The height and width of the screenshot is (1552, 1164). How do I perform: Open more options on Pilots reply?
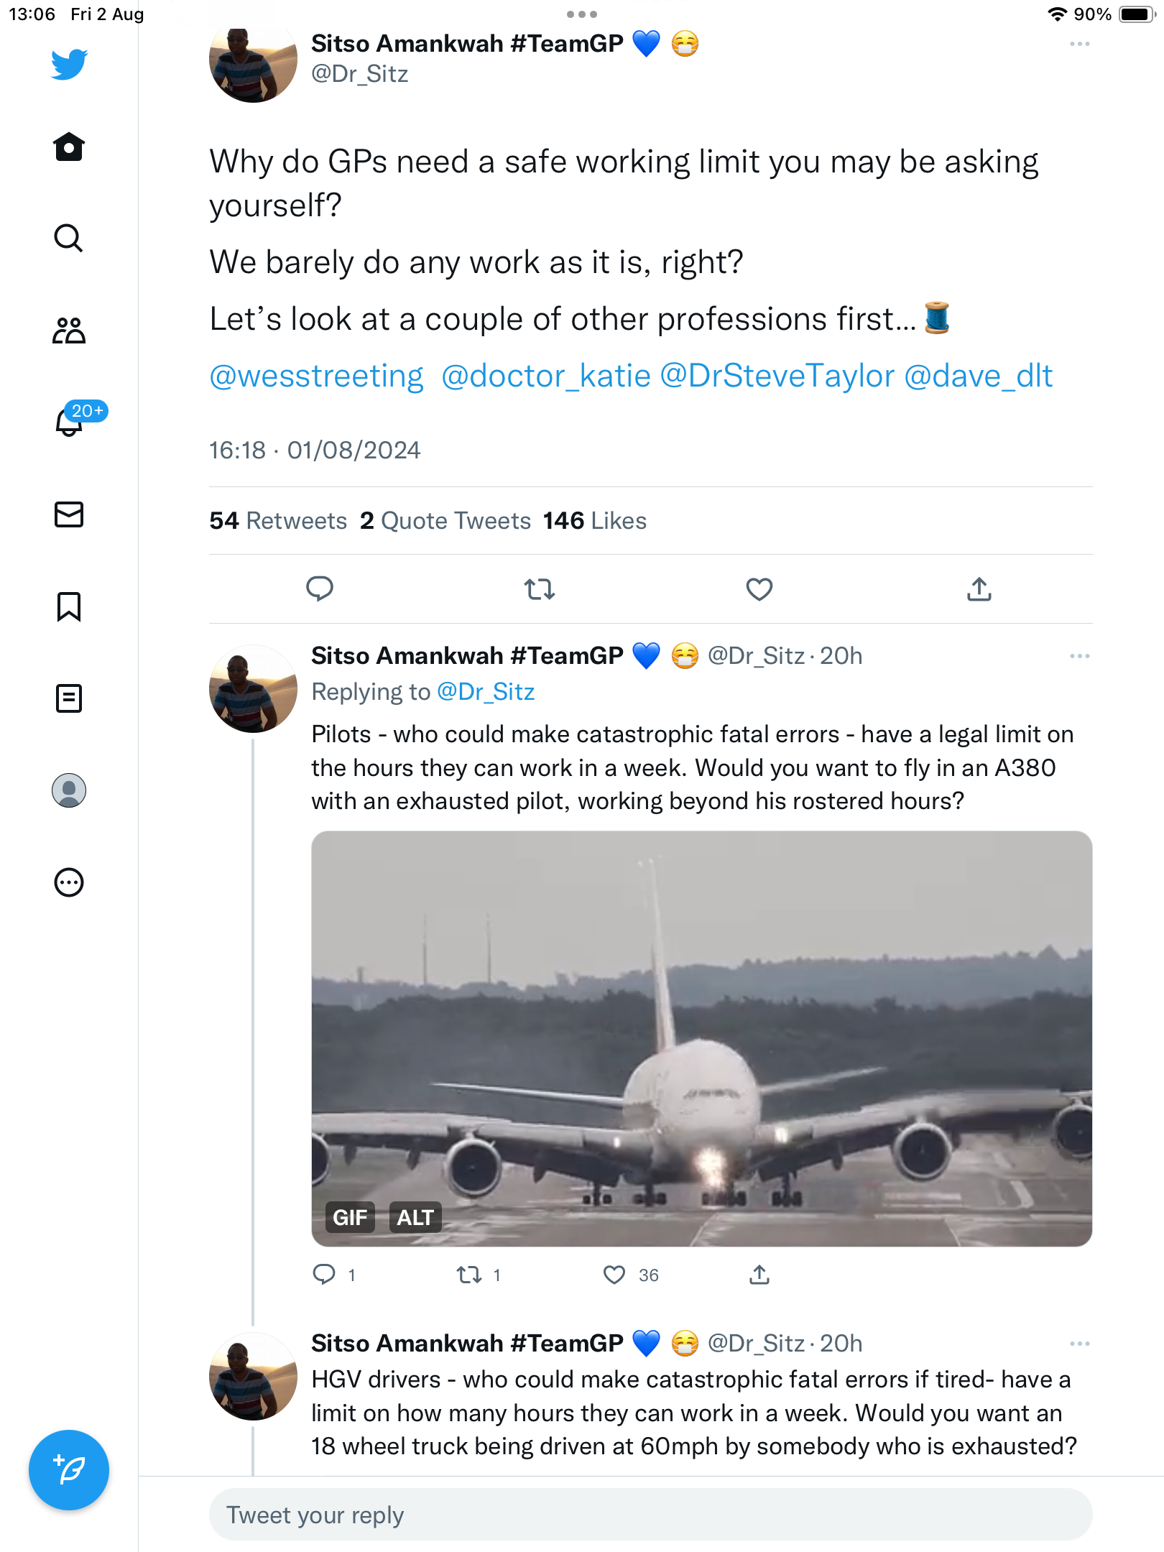point(1080,656)
